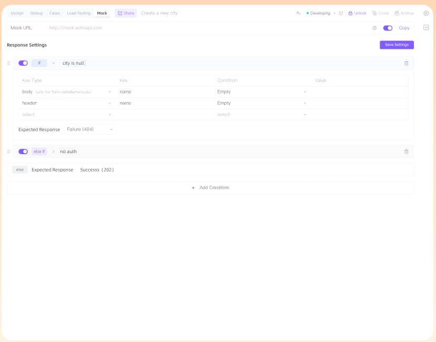Click the Unlock padlock icon
The image size is (436, 342).
350,13
